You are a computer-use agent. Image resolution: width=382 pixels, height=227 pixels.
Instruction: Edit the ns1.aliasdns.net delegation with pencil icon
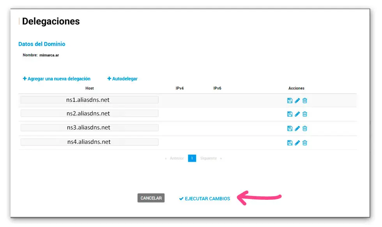[297, 100]
